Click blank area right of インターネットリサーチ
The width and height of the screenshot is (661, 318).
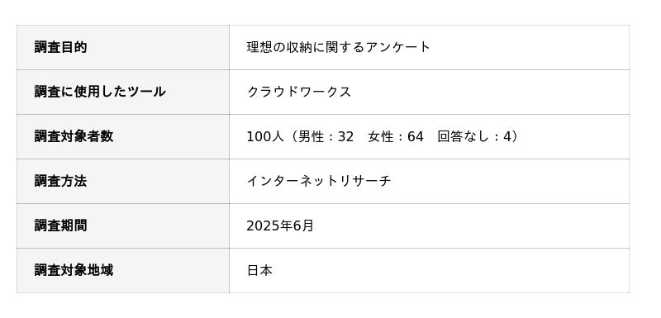pos(510,181)
